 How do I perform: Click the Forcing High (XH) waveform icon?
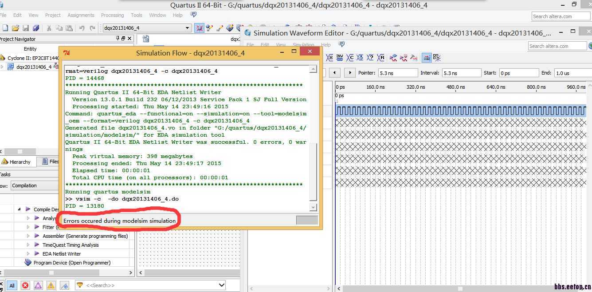(329, 57)
